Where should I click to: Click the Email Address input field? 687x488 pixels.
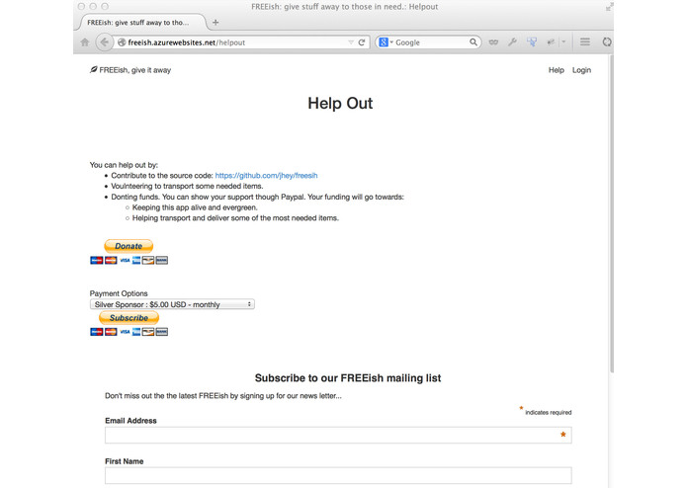click(338, 435)
